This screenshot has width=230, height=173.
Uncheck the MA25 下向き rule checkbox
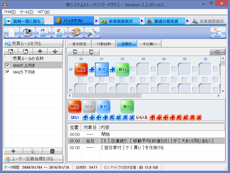(x=7, y=72)
